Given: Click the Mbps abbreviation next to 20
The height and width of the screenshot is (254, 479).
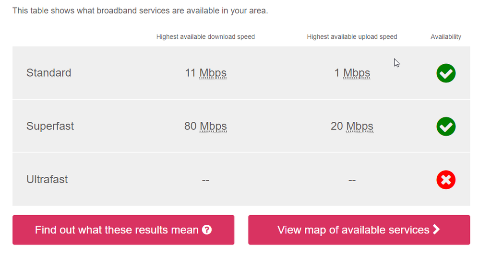Looking at the screenshot, I should coord(359,127).
